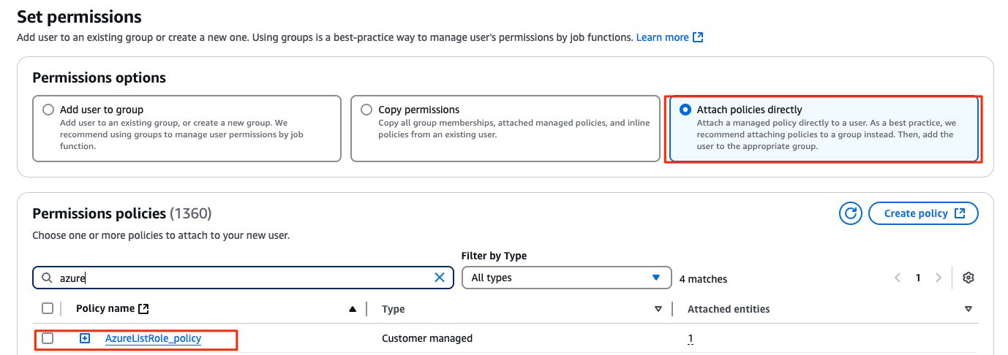Click external link icon beside Policy name

pyautogui.click(x=143, y=309)
